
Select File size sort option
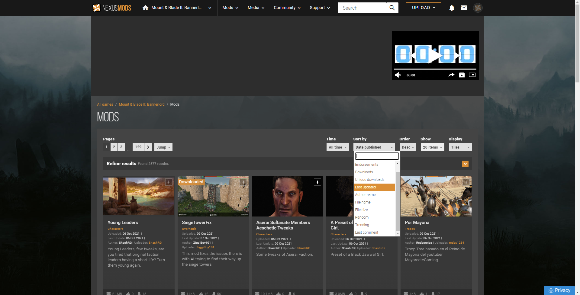pyautogui.click(x=375, y=210)
